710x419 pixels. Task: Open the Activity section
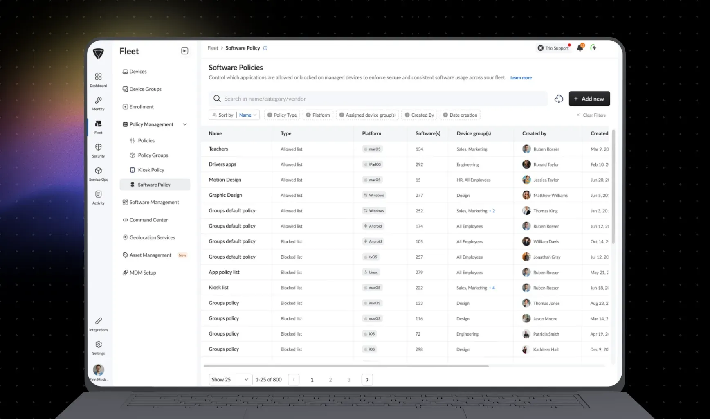[98, 197]
